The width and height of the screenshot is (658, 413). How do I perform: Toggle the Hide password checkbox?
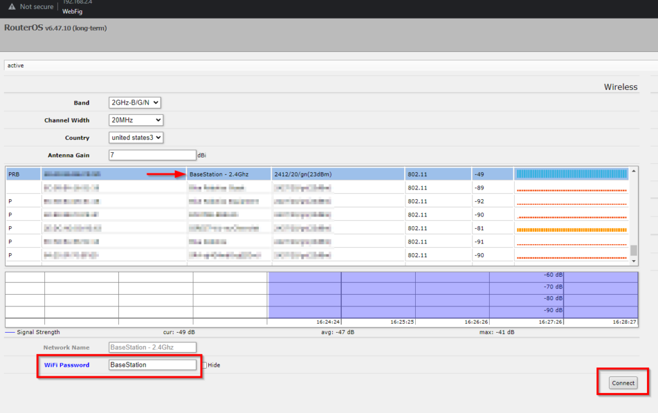click(204, 365)
